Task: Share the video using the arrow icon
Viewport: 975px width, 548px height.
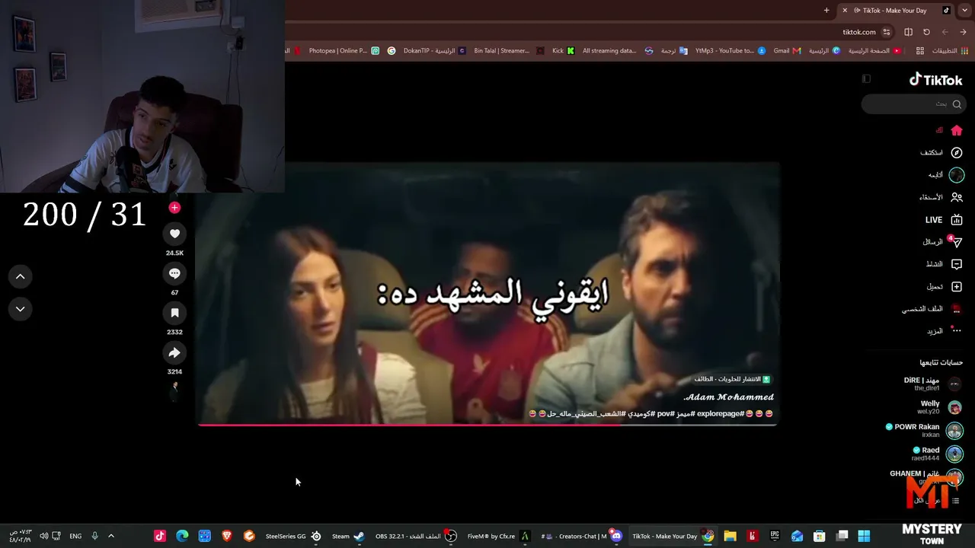Action: pyautogui.click(x=174, y=352)
